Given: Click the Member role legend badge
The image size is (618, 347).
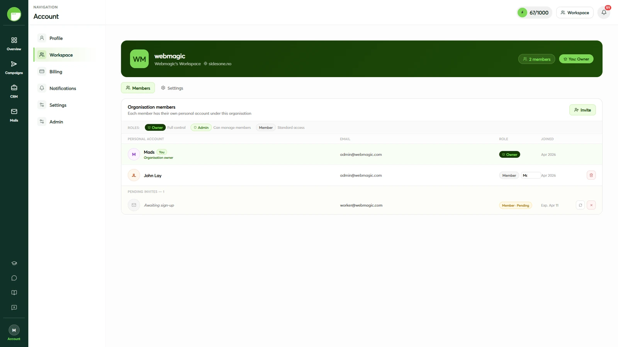Looking at the screenshot, I should (266, 128).
